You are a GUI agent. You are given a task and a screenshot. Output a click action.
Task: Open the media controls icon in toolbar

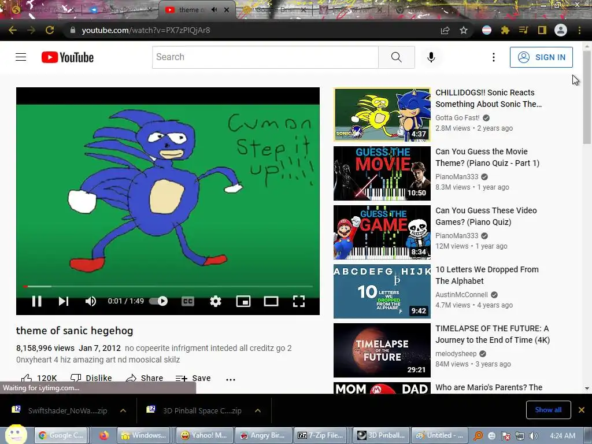point(524,30)
